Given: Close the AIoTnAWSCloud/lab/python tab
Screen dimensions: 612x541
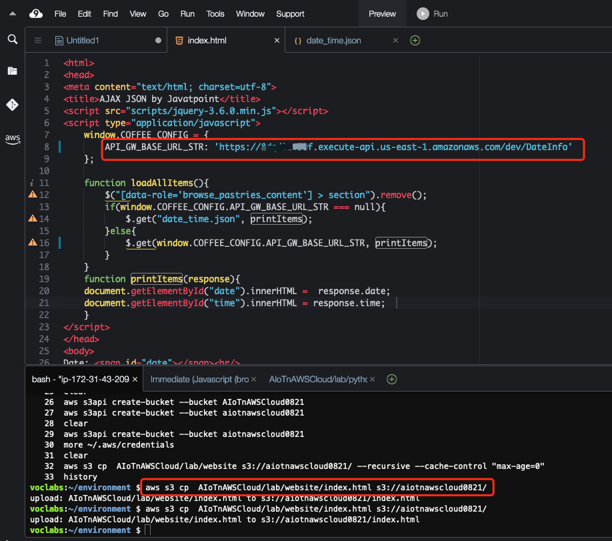Looking at the screenshot, I should click(x=373, y=380).
